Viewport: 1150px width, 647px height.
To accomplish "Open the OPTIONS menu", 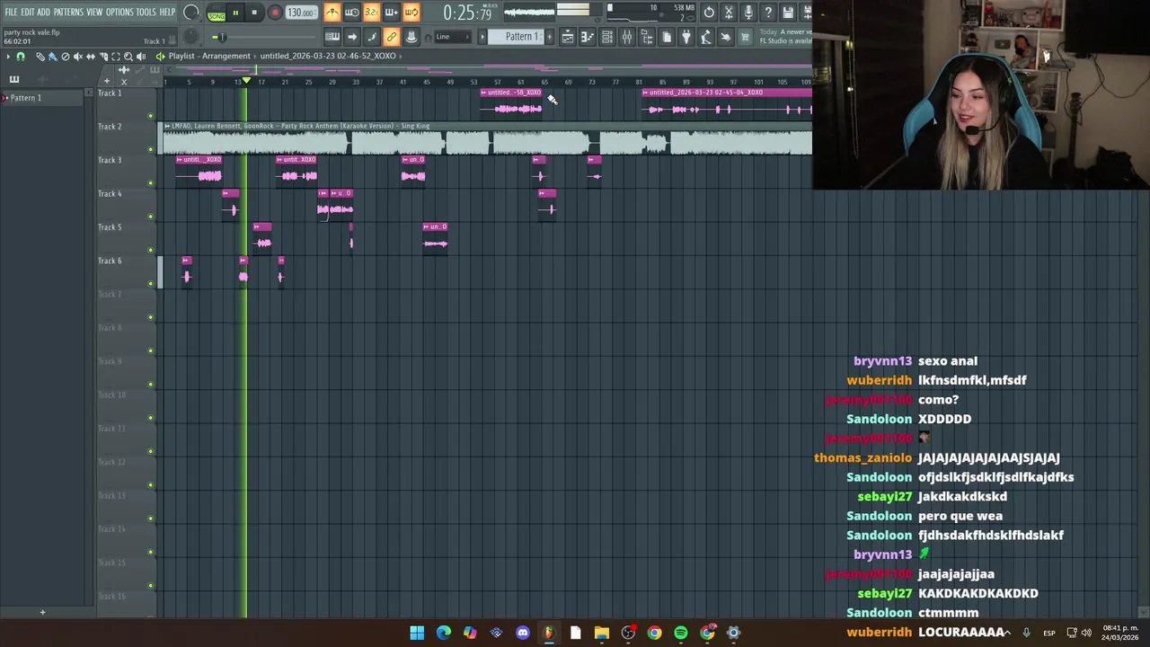I will (119, 13).
